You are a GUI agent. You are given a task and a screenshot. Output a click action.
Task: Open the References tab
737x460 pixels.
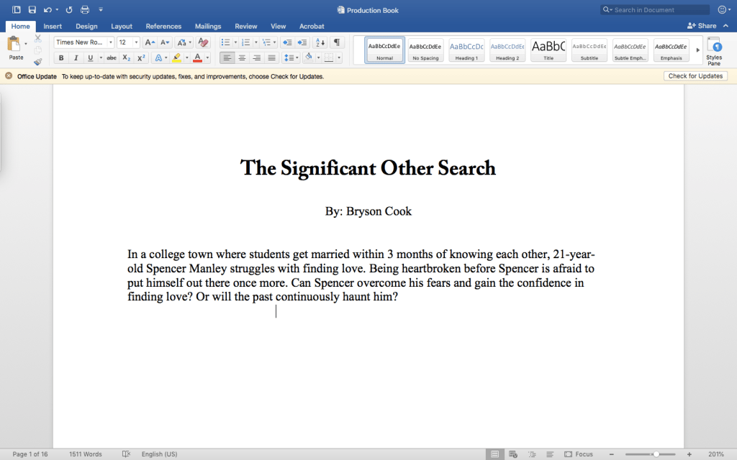[x=163, y=27]
